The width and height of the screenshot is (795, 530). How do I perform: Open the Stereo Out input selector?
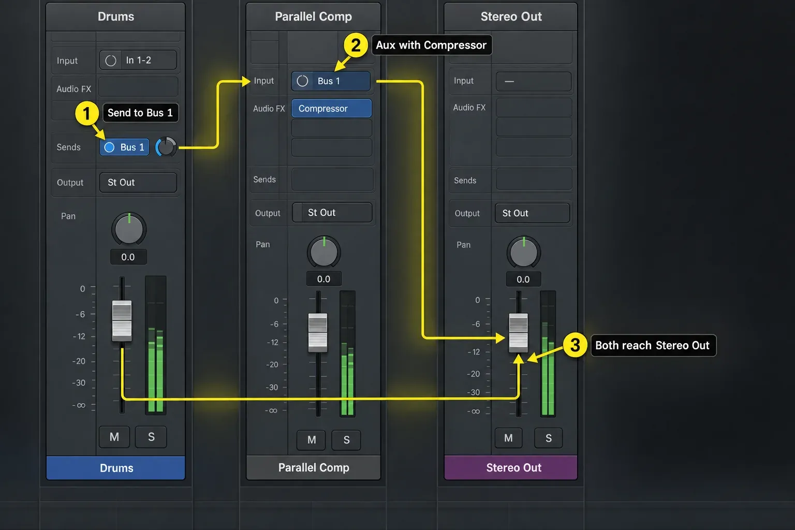(x=534, y=81)
